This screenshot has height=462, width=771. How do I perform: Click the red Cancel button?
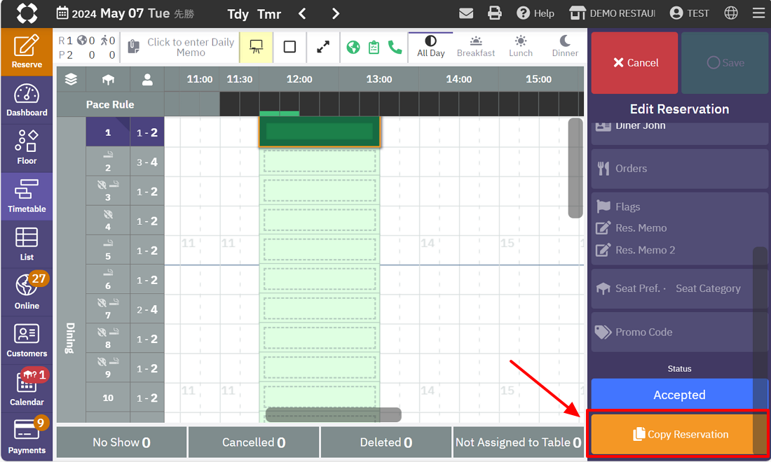pyautogui.click(x=635, y=63)
